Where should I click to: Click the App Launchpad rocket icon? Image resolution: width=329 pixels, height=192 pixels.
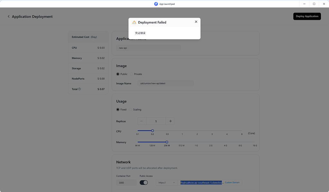pos(156,4)
